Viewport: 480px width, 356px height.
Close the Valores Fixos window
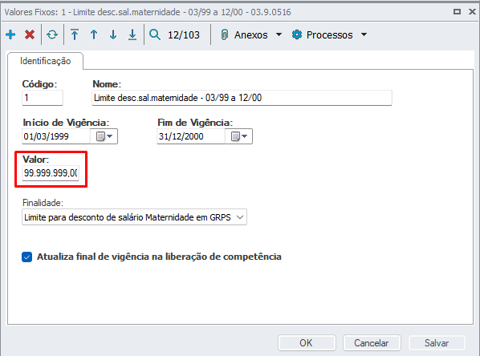(x=472, y=11)
